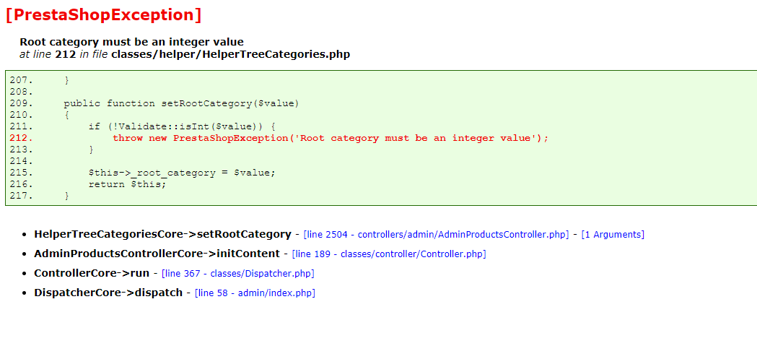Open the Controller.php line 189 link
Image resolution: width=757 pixels, height=346 pixels.
[389, 254]
